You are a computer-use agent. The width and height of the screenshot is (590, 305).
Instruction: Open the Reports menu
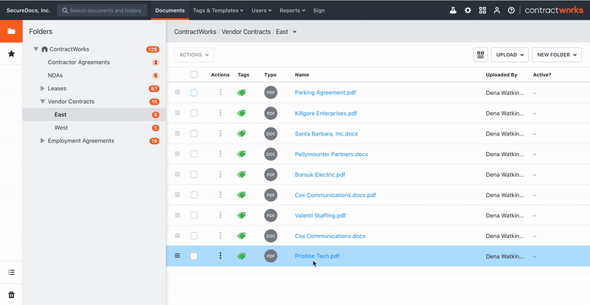pyautogui.click(x=292, y=10)
